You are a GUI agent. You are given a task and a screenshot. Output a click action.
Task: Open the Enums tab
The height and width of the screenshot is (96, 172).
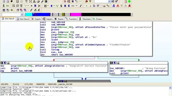tap(97, 19)
